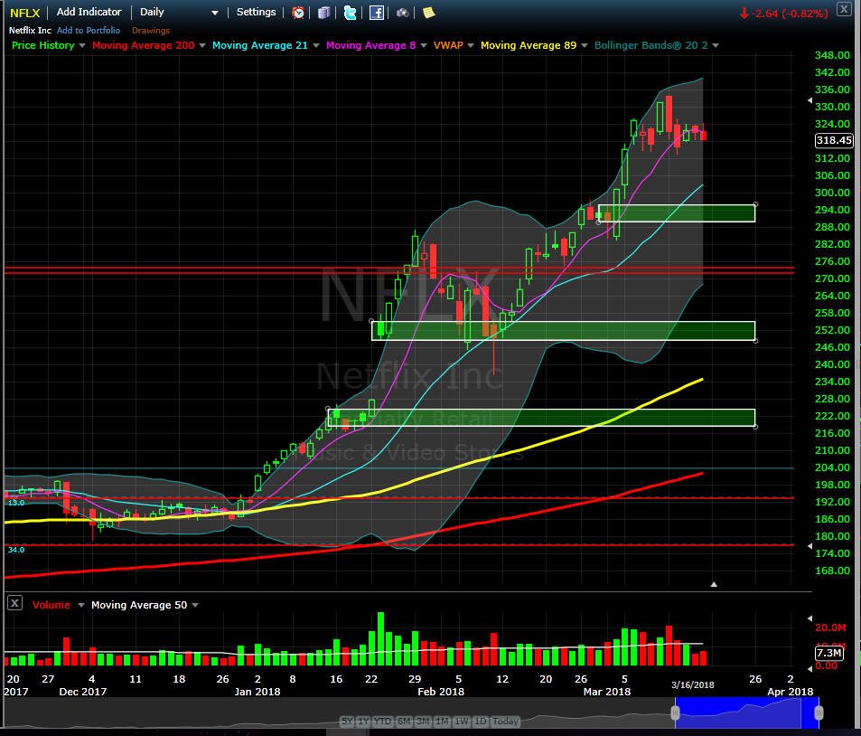The width and height of the screenshot is (861, 736).
Task: Click the Add Indicator menu item
Action: point(89,12)
